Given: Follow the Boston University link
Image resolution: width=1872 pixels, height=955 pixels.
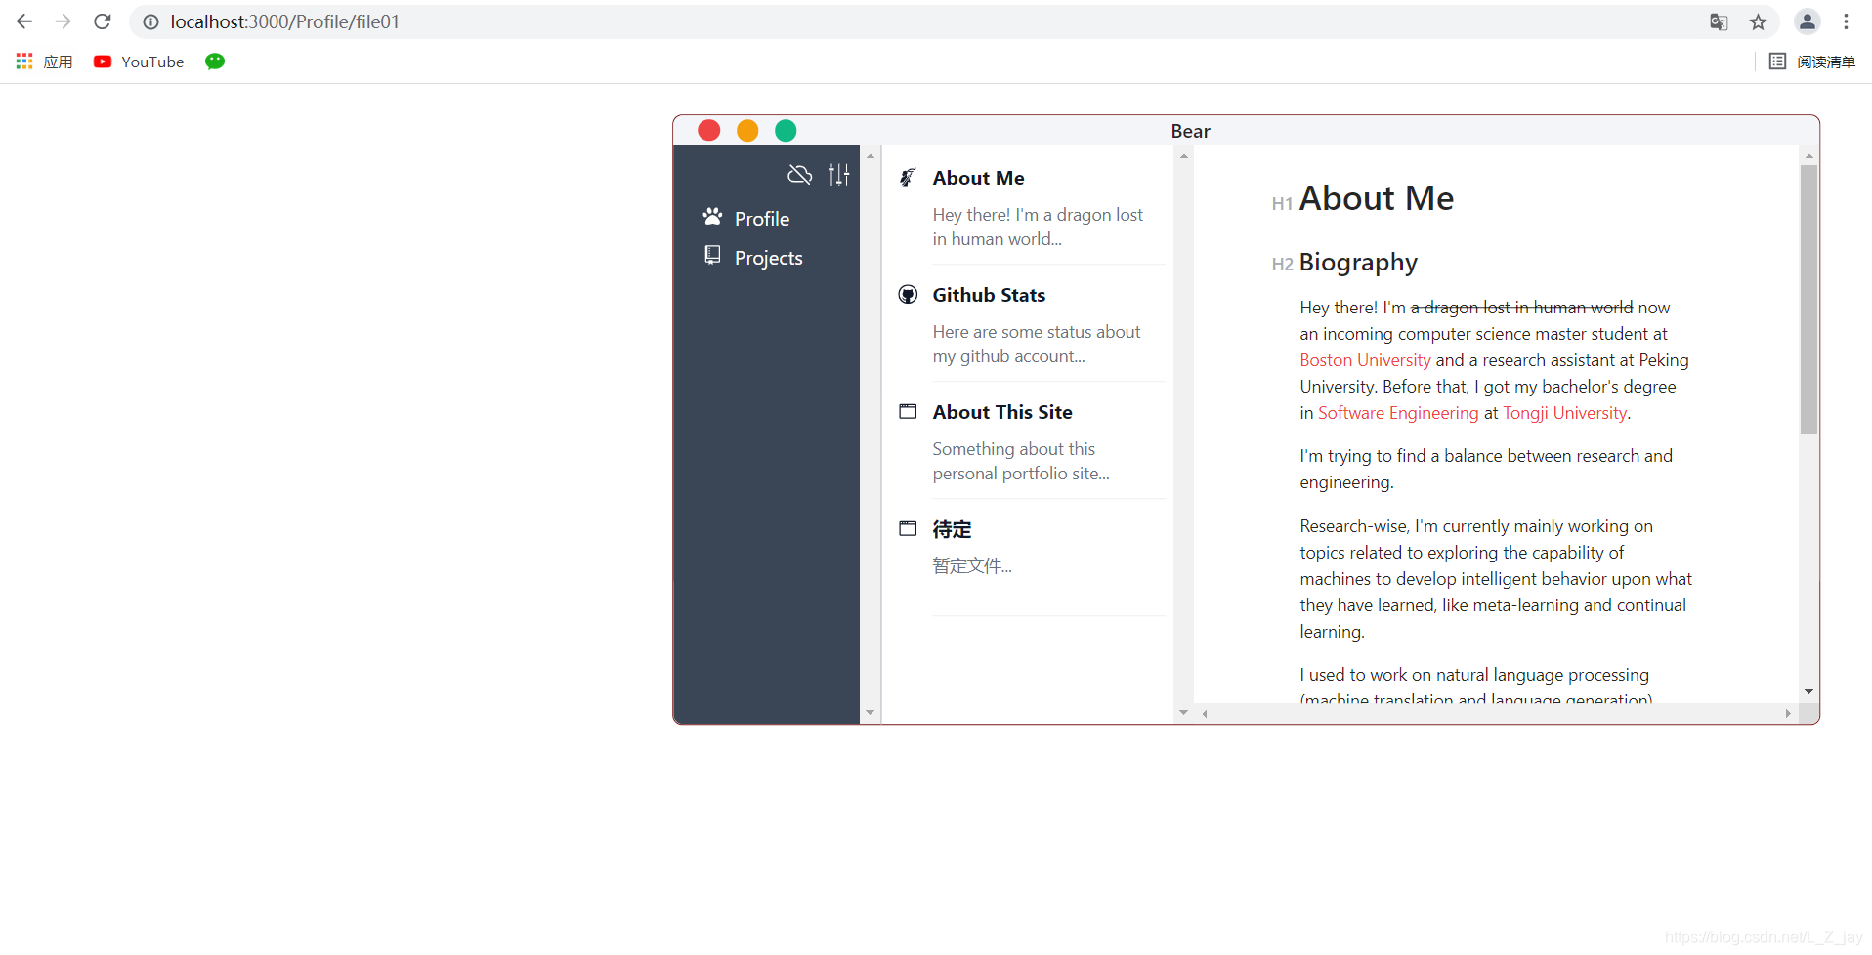Looking at the screenshot, I should point(1365,360).
